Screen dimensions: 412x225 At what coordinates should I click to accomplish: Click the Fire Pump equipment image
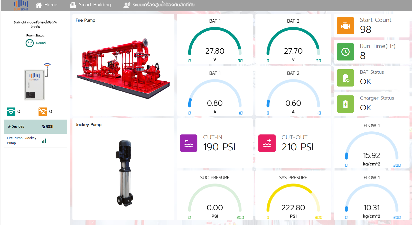(x=123, y=69)
